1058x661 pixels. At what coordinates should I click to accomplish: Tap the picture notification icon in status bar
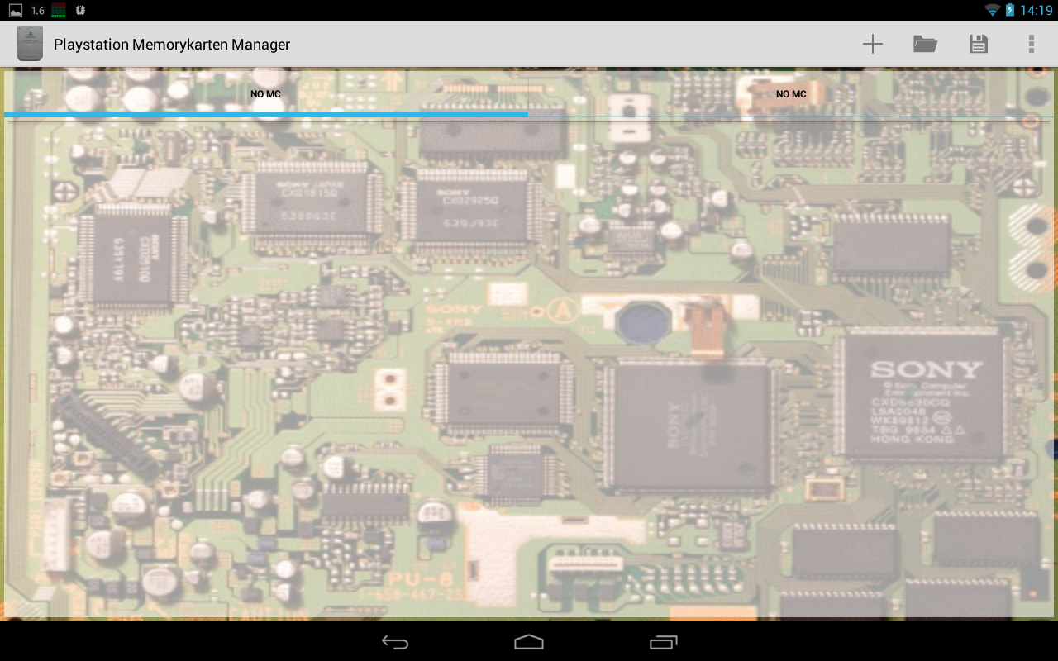[16, 11]
